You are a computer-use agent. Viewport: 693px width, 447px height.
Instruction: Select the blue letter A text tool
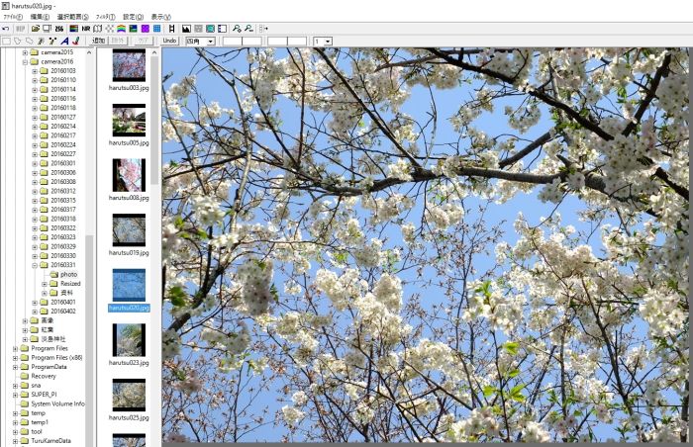(64, 42)
